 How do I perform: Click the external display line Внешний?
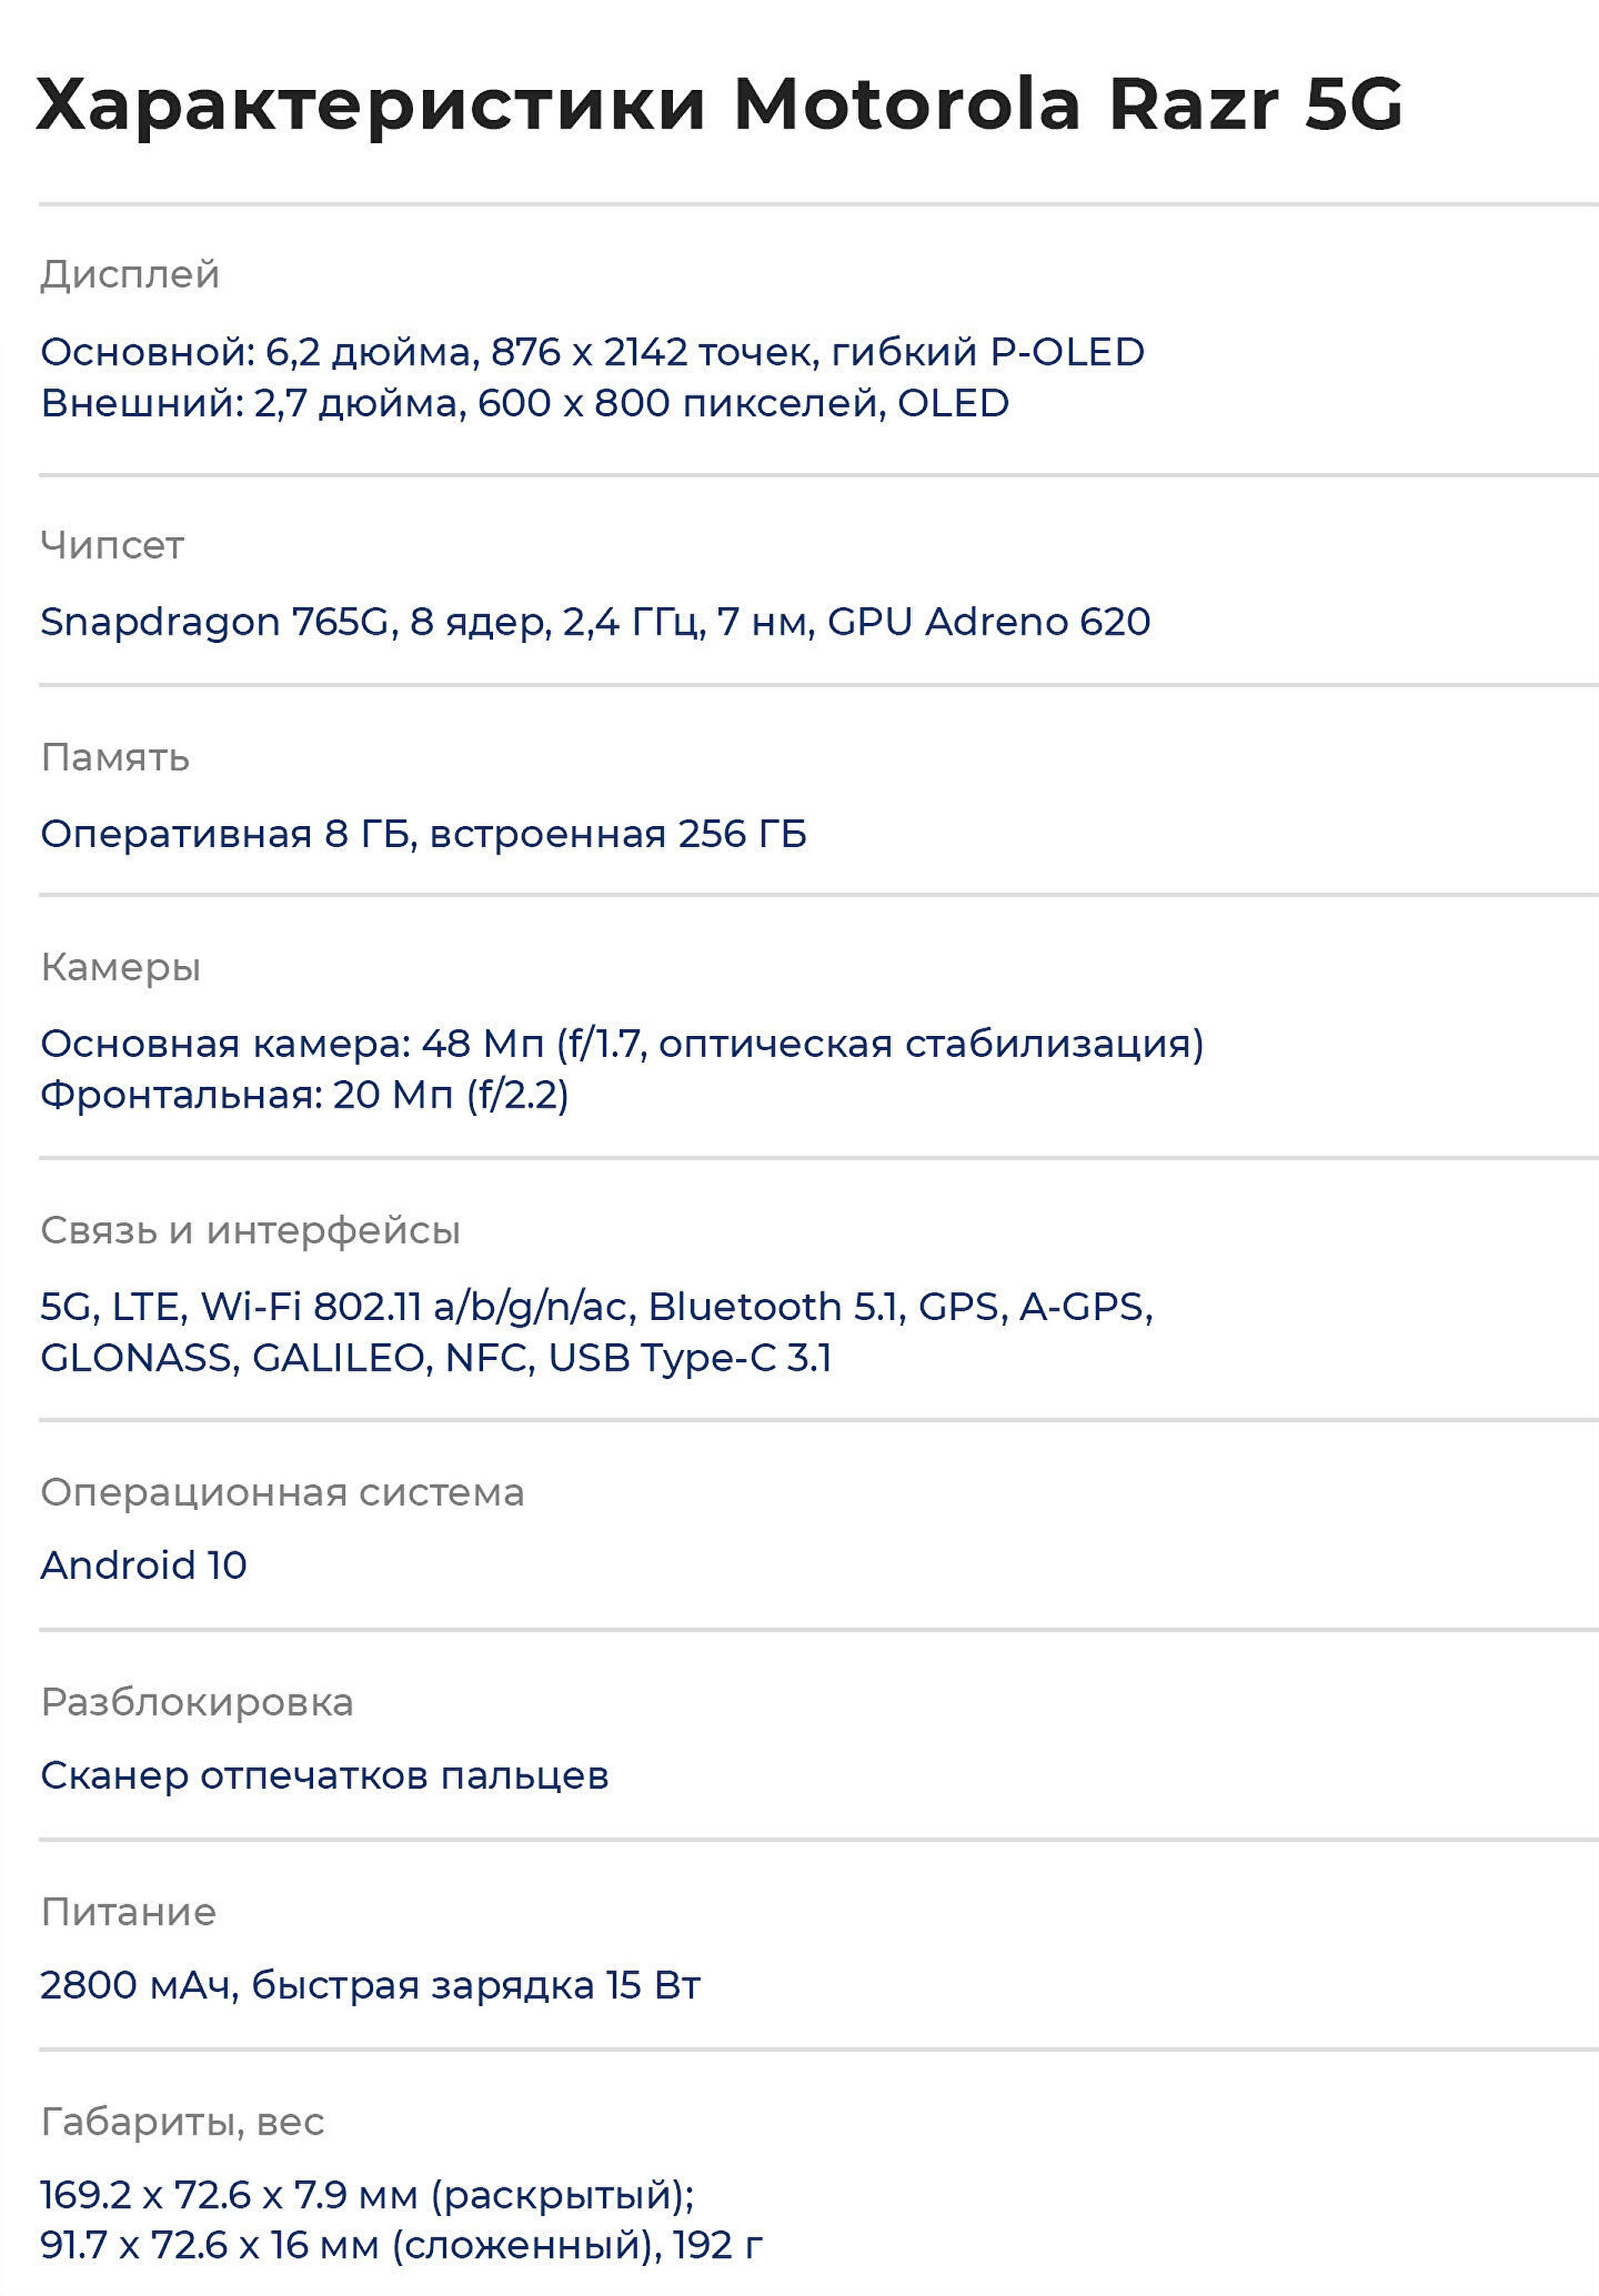[x=524, y=403]
